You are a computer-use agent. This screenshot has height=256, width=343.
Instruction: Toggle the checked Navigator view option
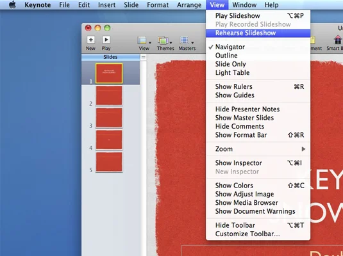258,47
